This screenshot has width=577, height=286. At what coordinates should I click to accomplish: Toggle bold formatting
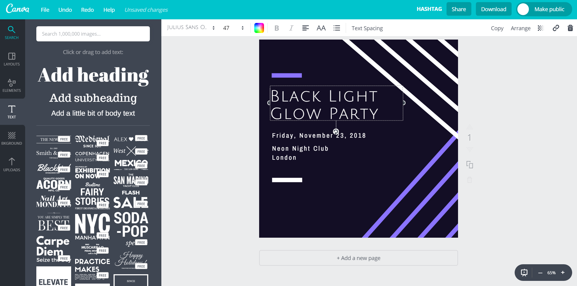click(x=276, y=28)
